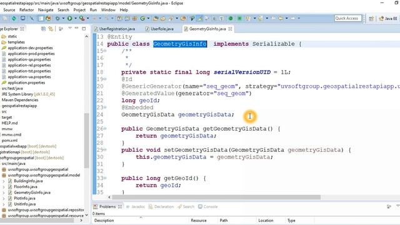Open the Debug button dropdown arrow
This screenshot has height=225, width=400.
point(63,18)
